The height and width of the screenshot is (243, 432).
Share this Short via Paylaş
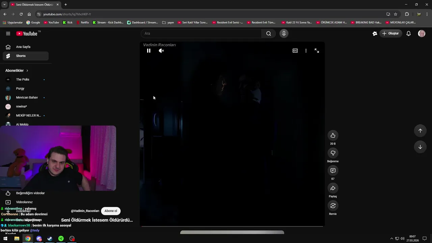[x=333, y=188]
